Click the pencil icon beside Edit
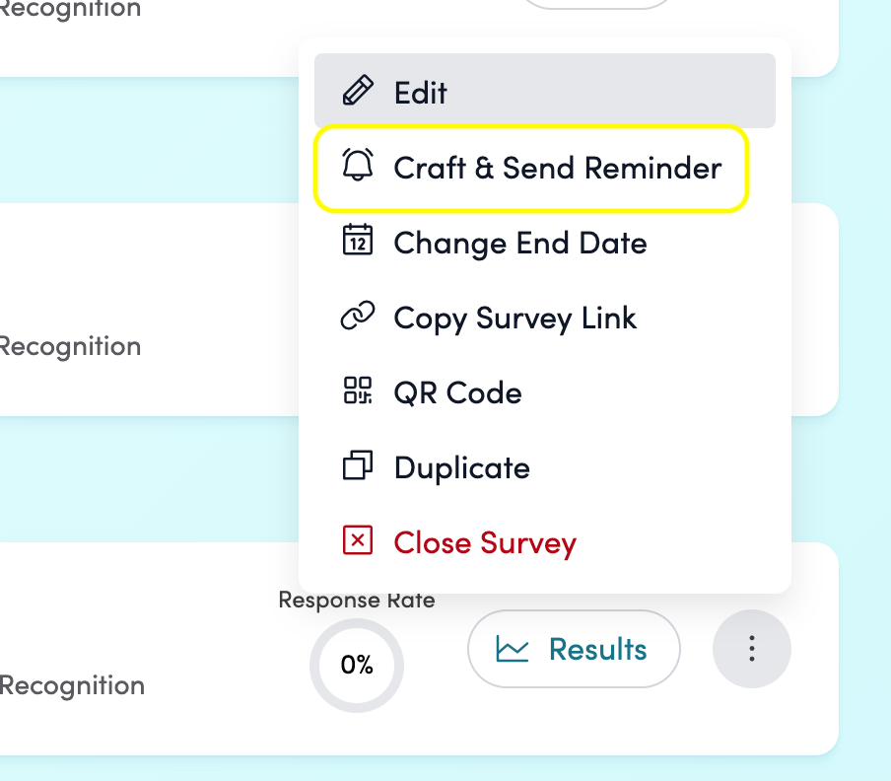 [x=358, y=92]
